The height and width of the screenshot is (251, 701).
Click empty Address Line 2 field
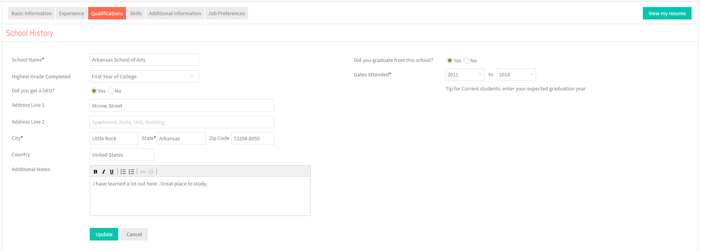point(182,122)
